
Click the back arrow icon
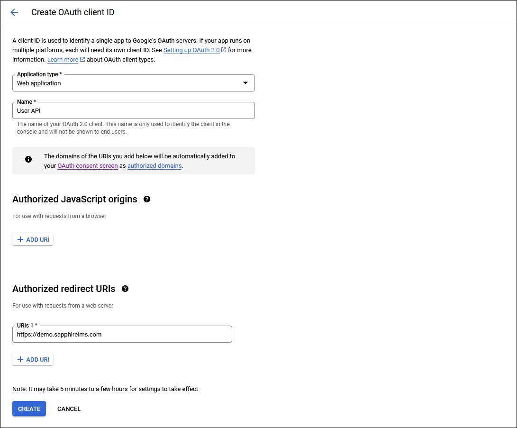[14, 12]
